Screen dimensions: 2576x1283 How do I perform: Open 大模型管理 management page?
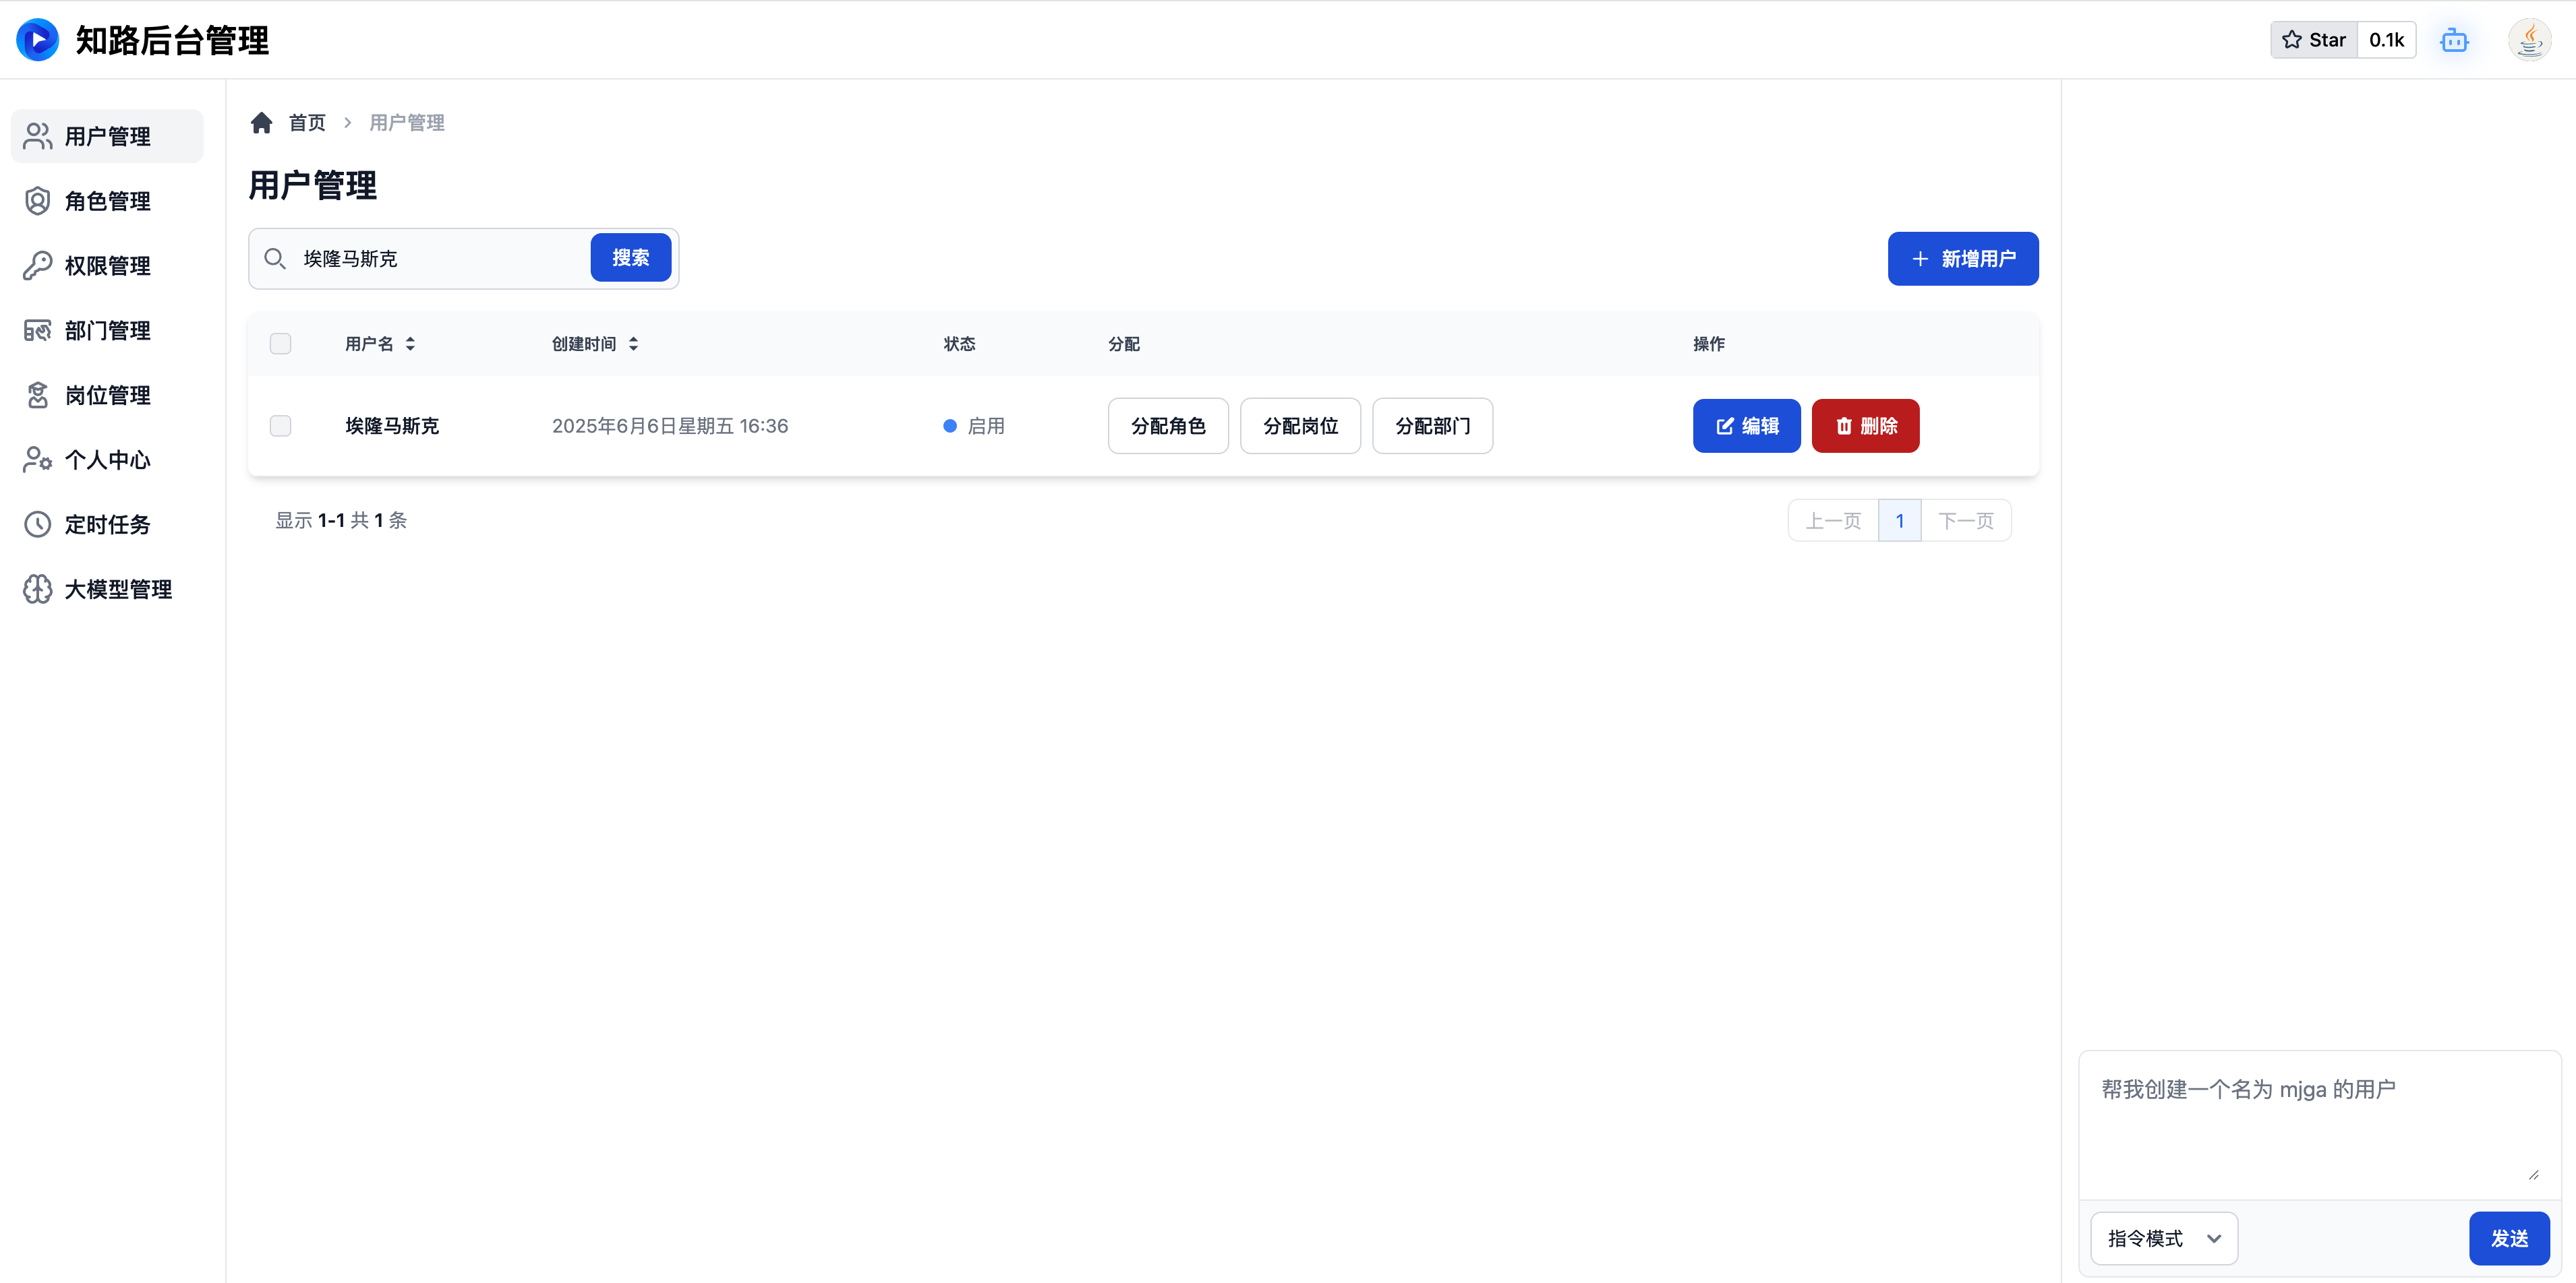(107, 588)
